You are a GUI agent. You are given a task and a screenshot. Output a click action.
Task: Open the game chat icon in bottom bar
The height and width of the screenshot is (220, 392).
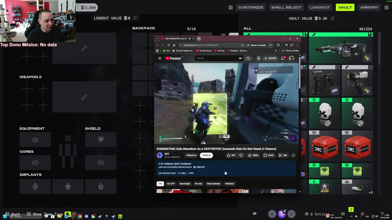[254, 214]
